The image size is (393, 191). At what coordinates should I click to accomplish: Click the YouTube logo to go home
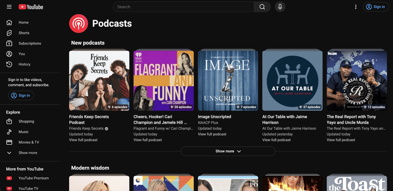point(30,7)
